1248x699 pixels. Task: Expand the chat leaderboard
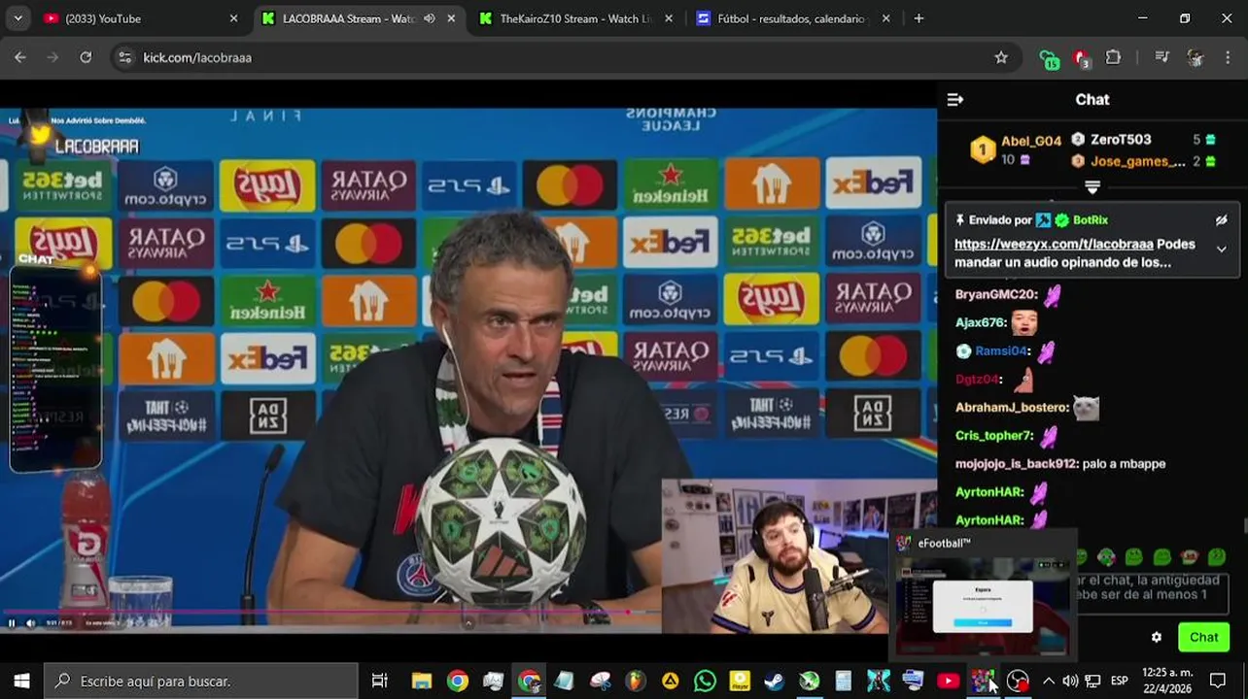click(1092, 186)
